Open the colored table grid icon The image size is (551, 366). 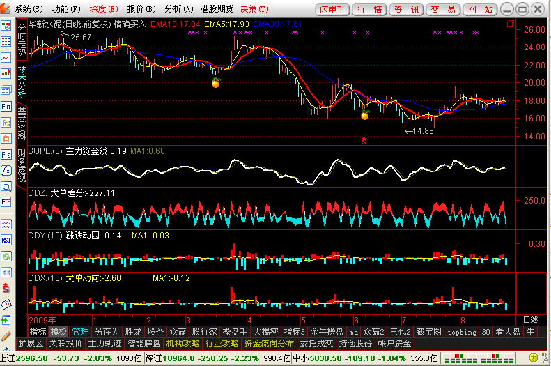[x=6, y=42]
